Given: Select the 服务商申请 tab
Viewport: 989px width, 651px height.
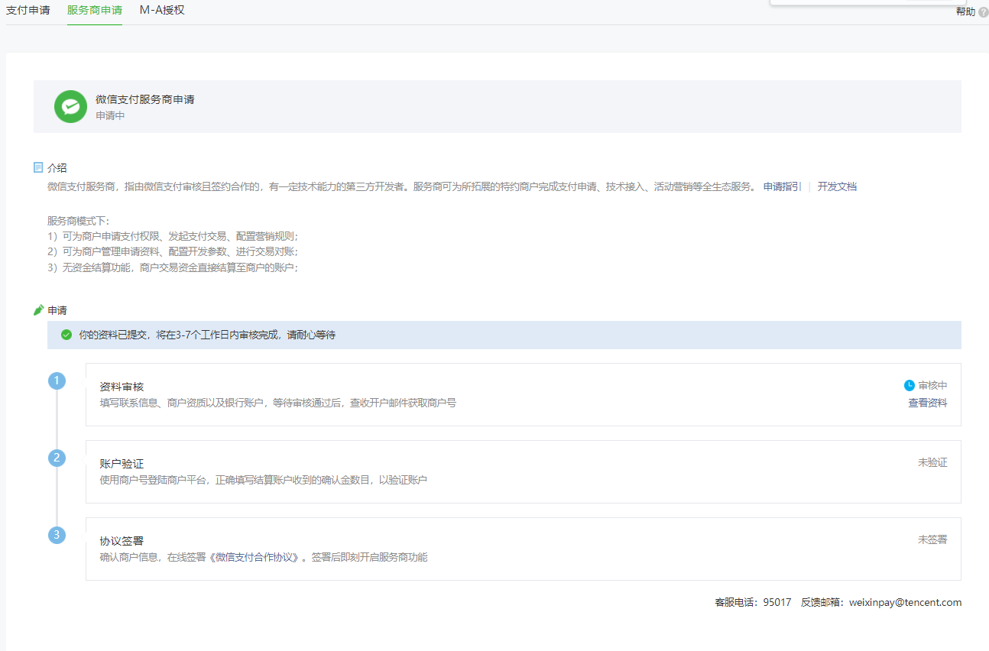Looking at the screenshot, I should coord(94,11).
